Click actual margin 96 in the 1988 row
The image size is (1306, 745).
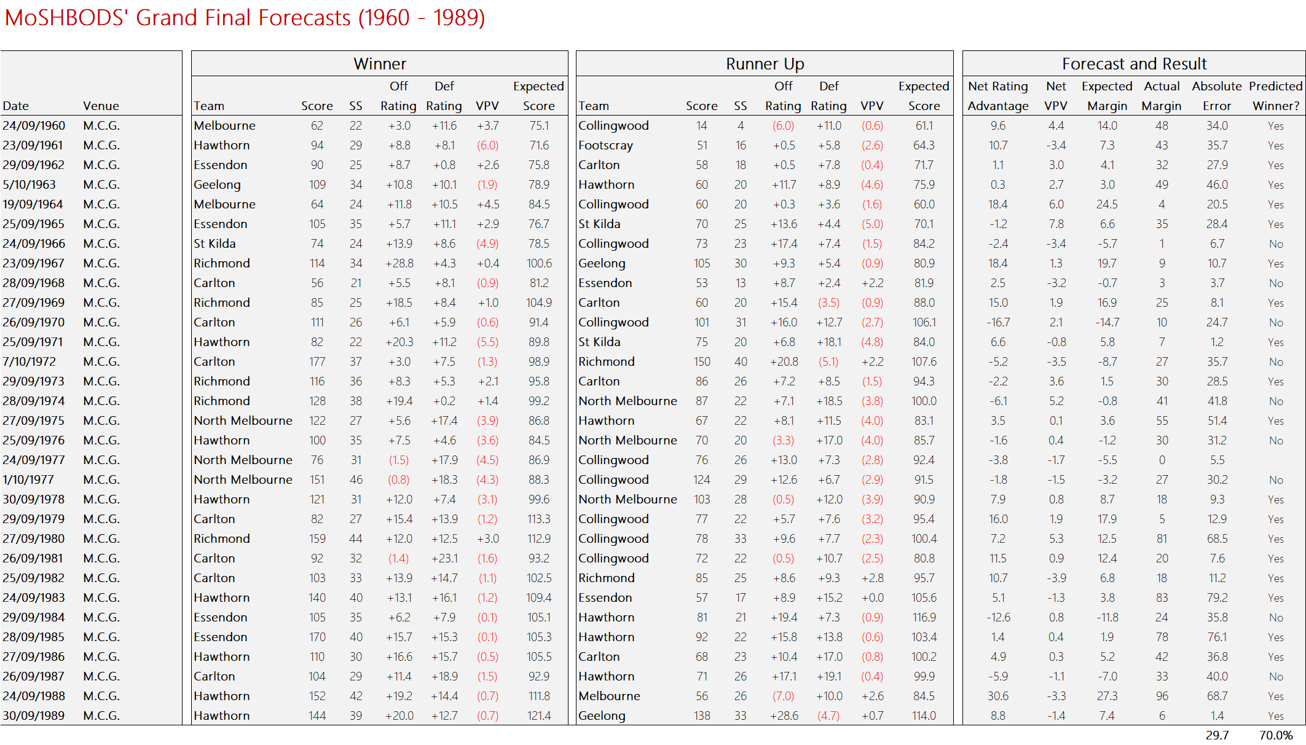pos(1162,696)
